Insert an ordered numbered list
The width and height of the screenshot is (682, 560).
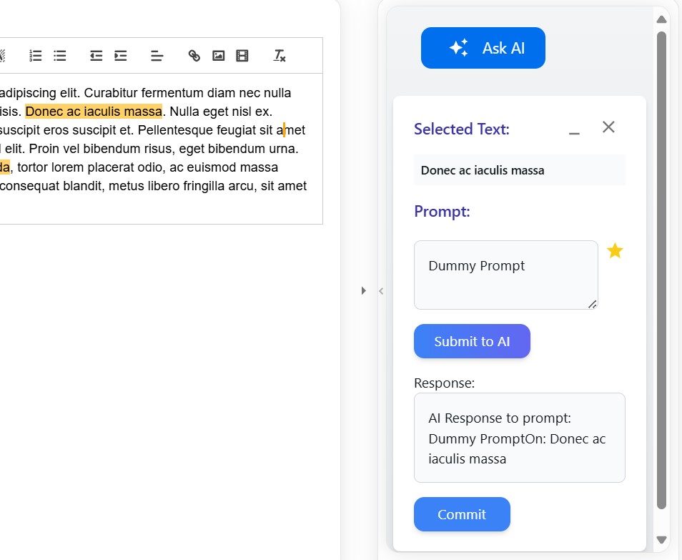click(x=35, y=56)
